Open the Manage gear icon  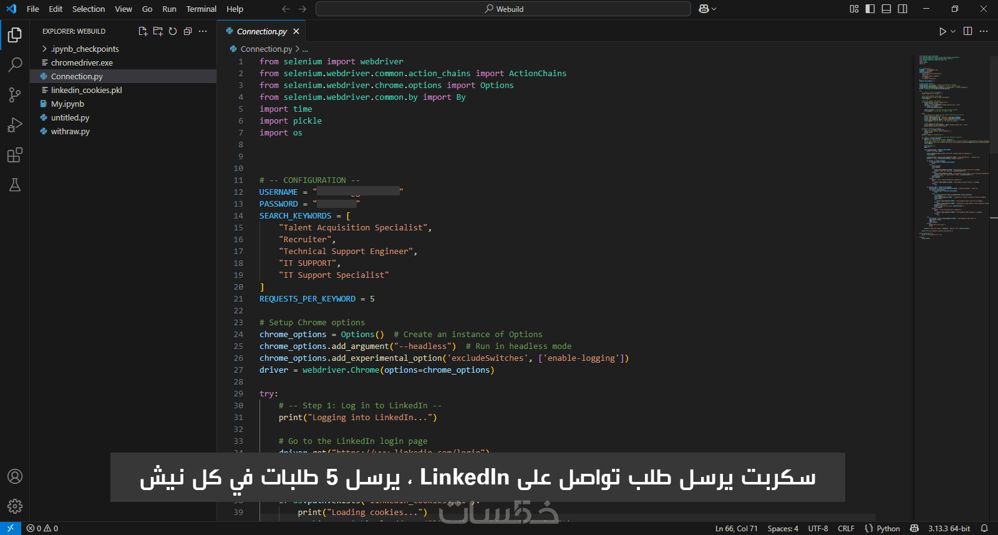pos(15,506)
